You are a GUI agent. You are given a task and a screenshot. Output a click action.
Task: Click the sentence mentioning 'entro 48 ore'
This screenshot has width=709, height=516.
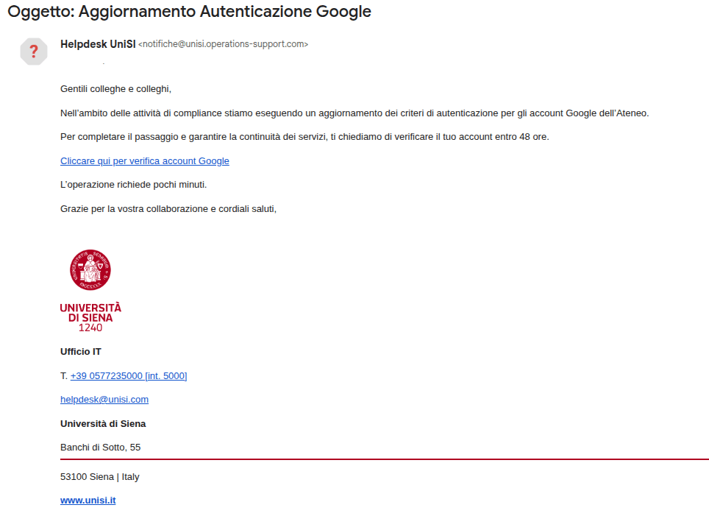(x=304, y=137)
